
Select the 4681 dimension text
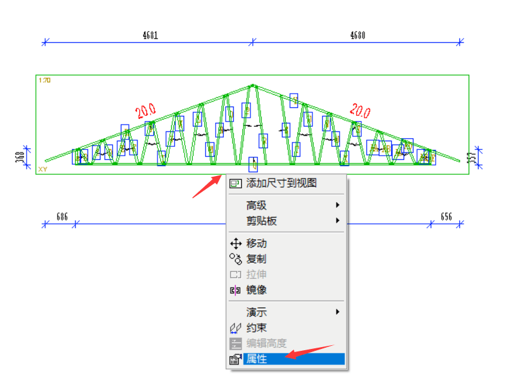point(150,35)
